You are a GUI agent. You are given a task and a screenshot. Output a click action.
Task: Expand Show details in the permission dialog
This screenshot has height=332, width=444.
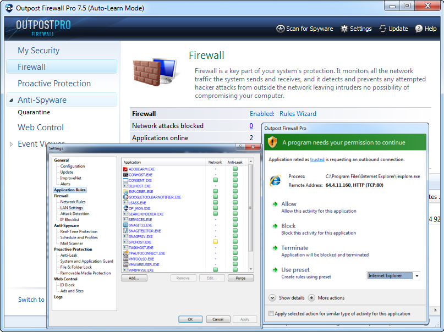coord(272,298)
